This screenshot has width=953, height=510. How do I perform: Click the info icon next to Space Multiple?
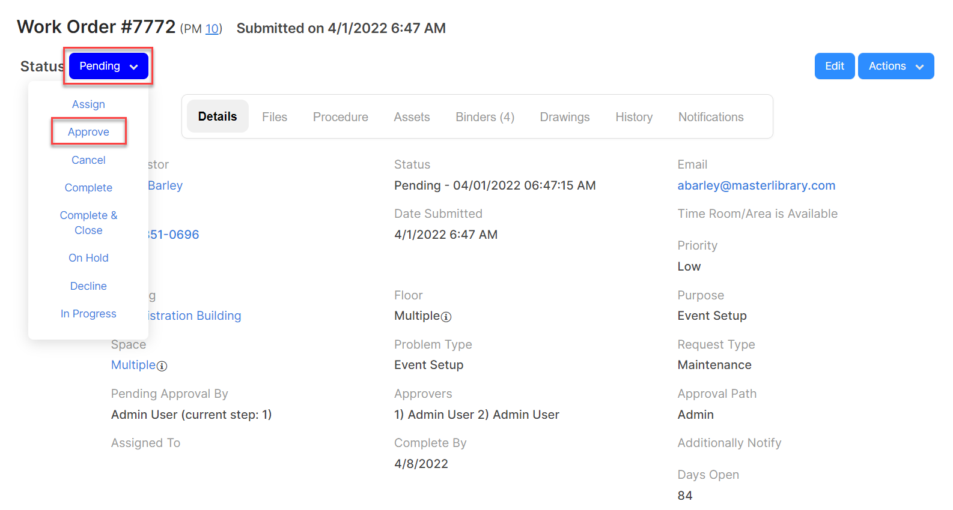tap(162, 366)
